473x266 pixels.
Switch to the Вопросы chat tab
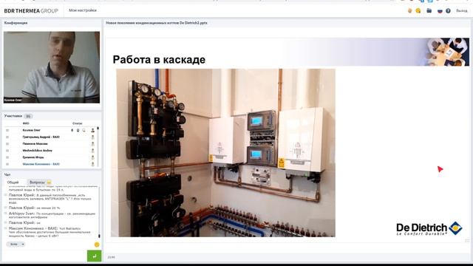pos(40,183)
